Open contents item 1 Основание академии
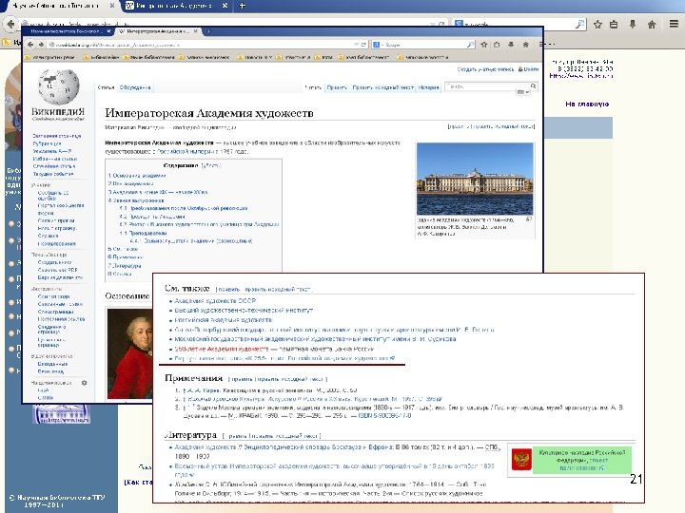This screenshot has height=513, width=685. 137,176
